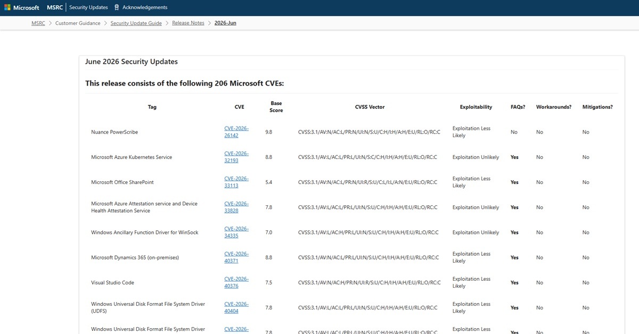Screen dimensions: 639x334
Task: Click the Microsoft logo in header
Action: (21, 7)
